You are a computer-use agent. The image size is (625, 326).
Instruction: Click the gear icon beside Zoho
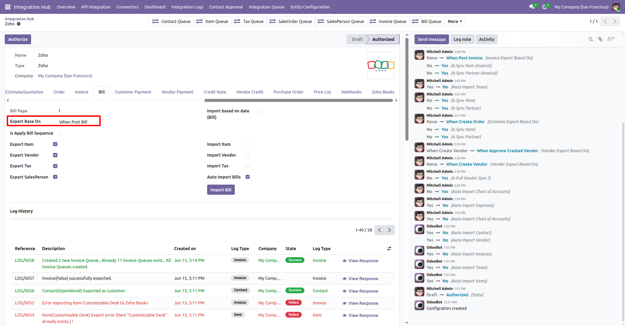[19, 24]
